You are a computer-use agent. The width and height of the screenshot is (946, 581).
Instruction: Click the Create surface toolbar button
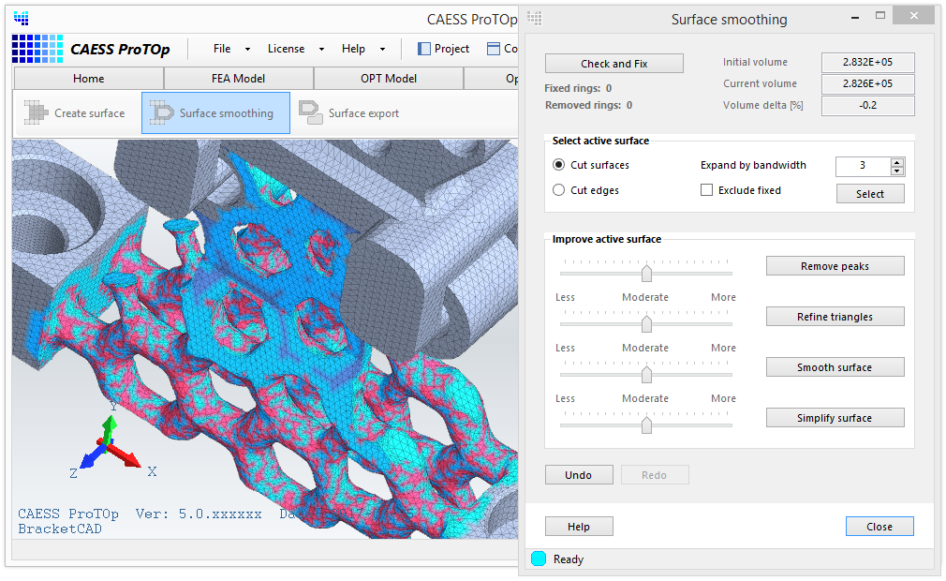pos(75,112)
